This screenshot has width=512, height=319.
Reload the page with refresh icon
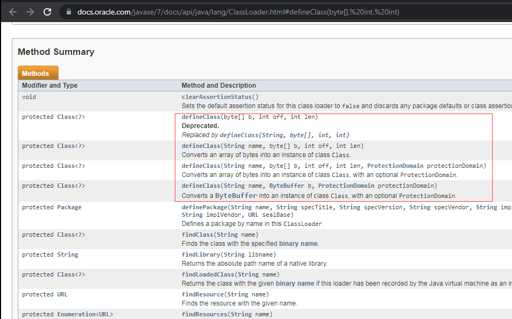point(47,11)
